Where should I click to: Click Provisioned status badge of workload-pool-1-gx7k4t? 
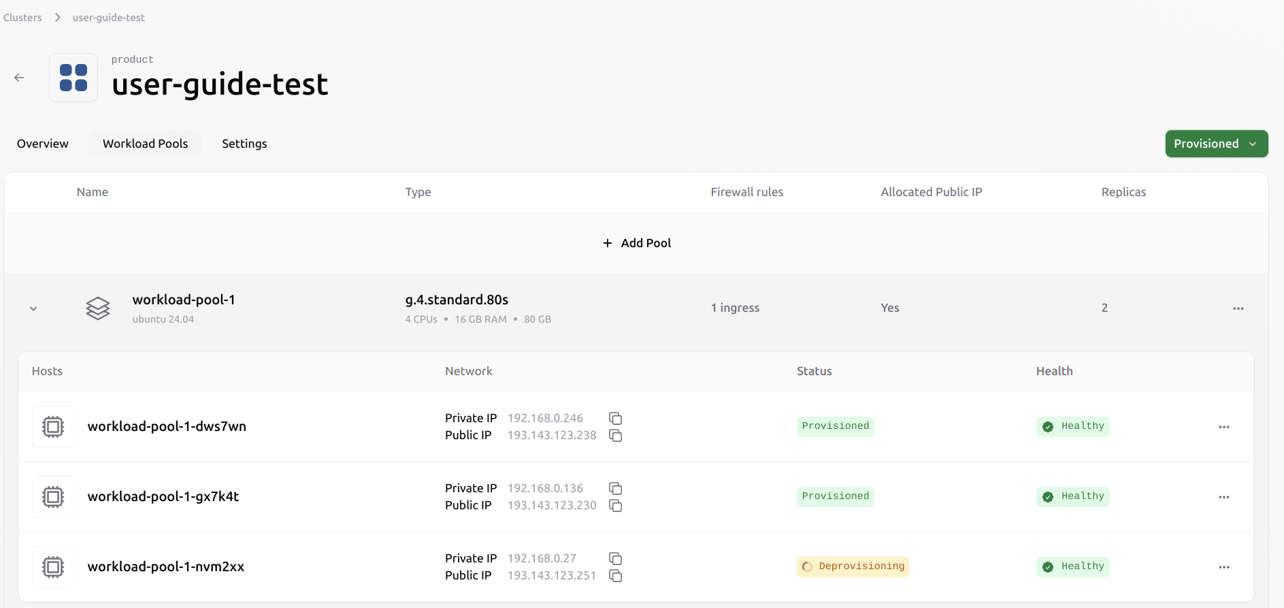click(x=836, y=496)
